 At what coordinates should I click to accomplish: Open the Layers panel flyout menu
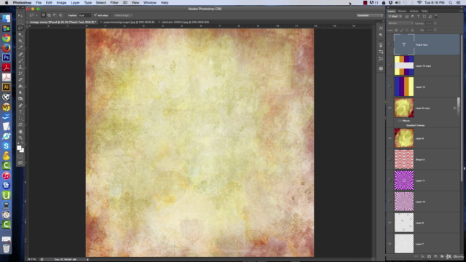pyautogui.click(x=460, y=12)
